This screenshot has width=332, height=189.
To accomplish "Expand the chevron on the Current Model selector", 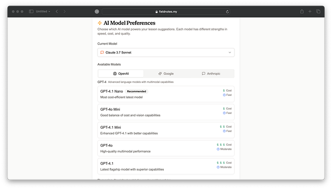I will click(x=230, y=53).
